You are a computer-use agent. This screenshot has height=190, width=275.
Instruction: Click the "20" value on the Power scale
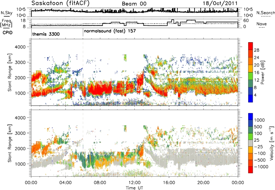(x=256, y=65)
